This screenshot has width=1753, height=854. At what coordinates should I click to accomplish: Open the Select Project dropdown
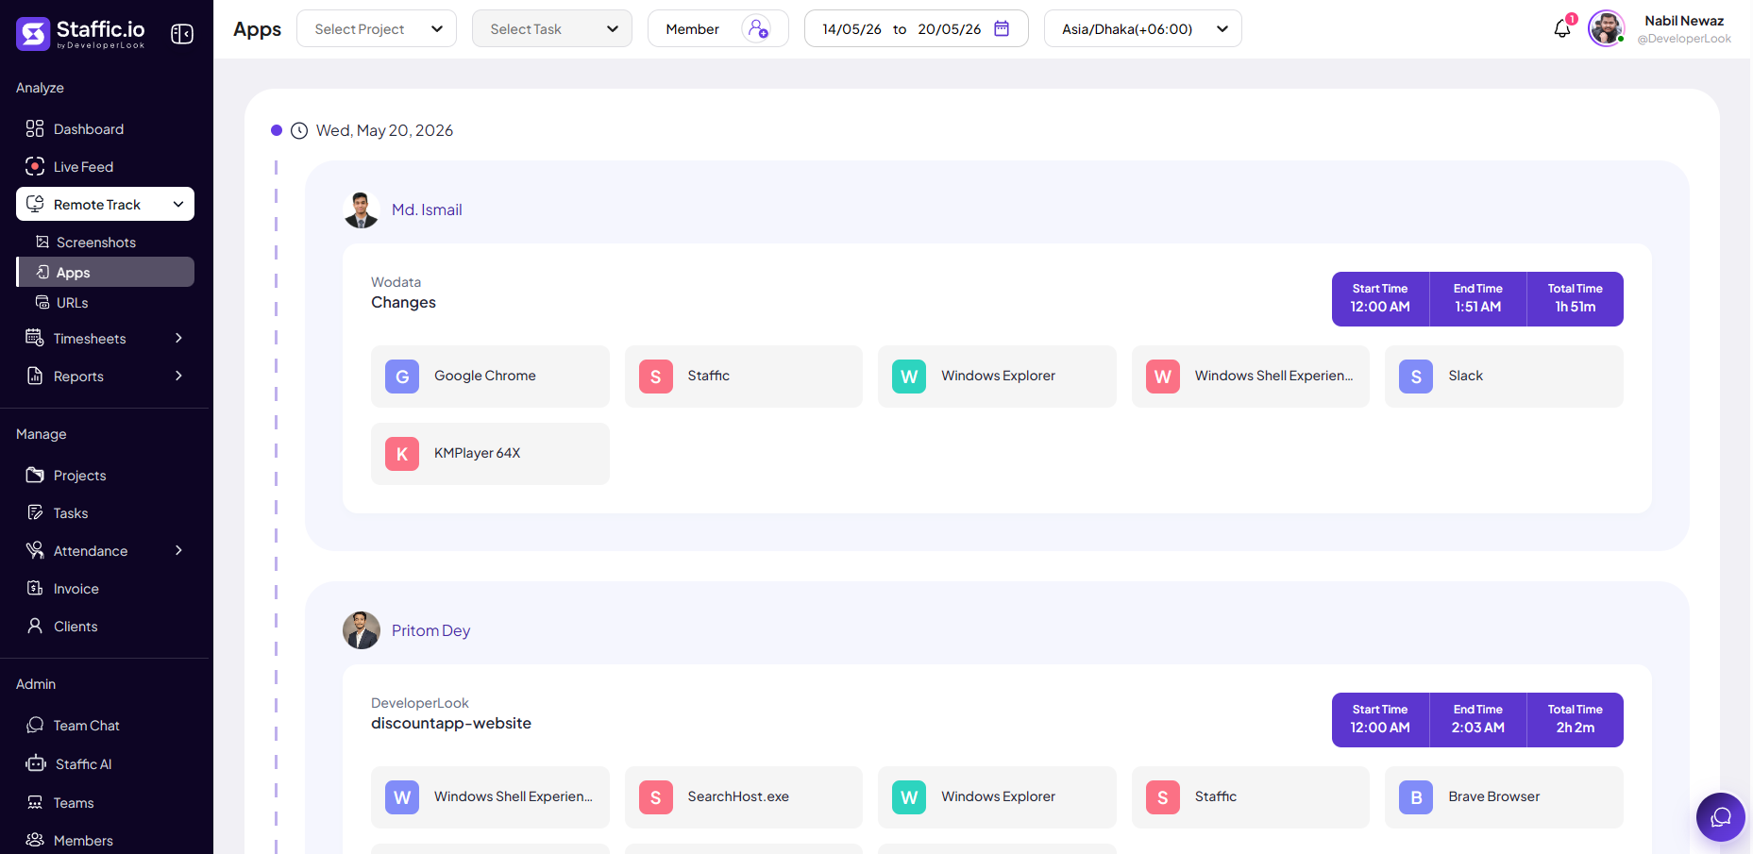[x=377, y=28]
